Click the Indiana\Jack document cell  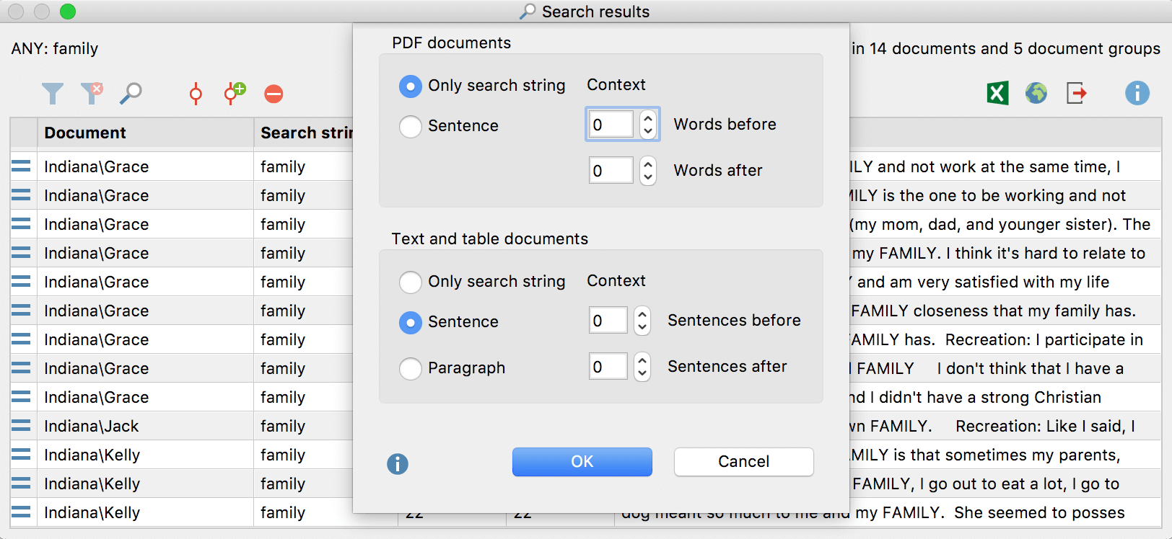(x=145, y=426)
